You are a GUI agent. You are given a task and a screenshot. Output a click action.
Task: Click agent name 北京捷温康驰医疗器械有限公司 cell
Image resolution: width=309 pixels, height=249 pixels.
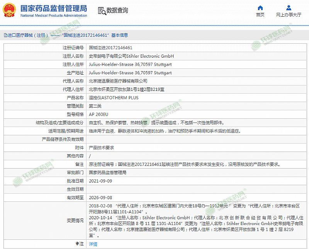pos(118,81)
